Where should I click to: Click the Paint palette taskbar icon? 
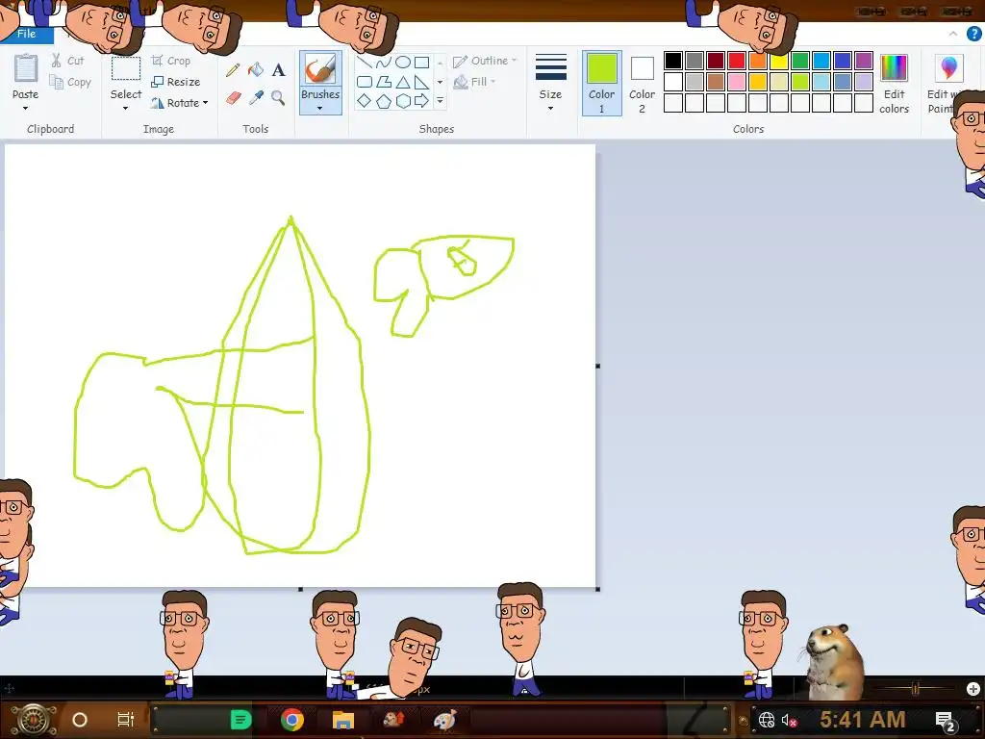pyautogui.click(x=444, y=720)
